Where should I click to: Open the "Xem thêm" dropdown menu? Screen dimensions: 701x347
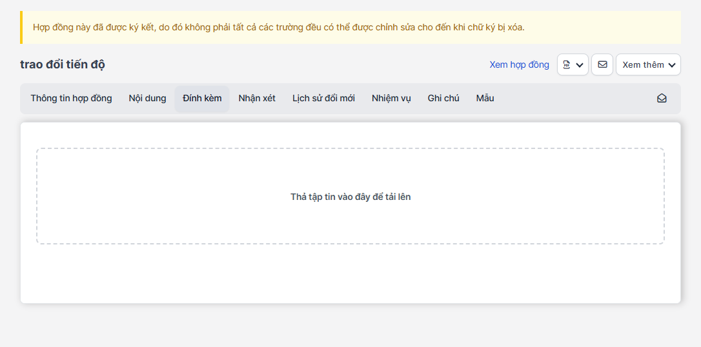click(x=648, y=64)
